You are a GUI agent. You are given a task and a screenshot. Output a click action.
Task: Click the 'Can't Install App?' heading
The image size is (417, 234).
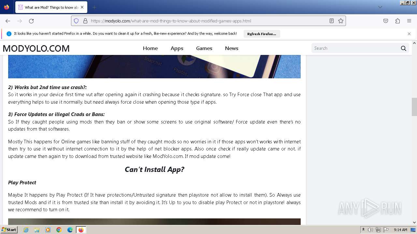click(154, 169)
